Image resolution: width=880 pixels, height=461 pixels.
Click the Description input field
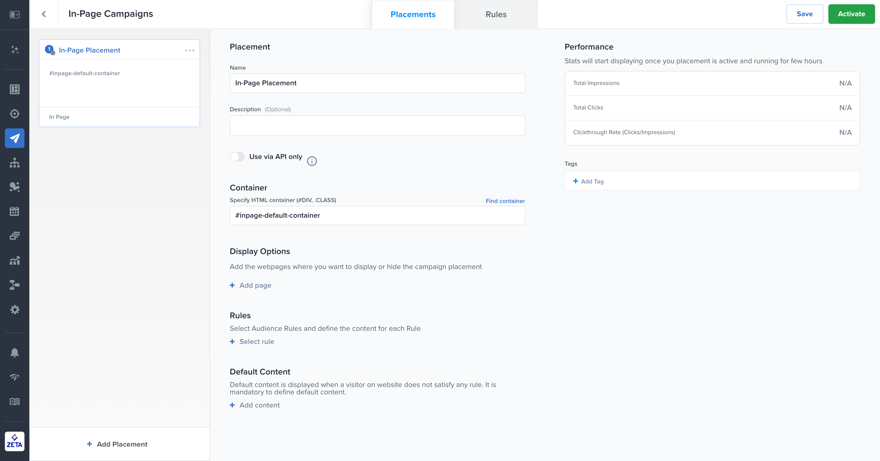click(377, 125)
